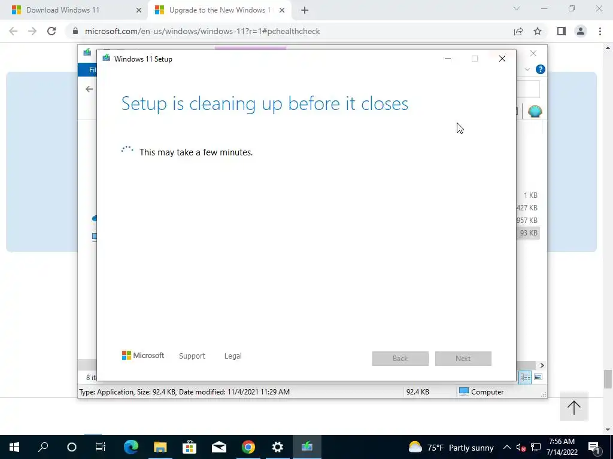Open a new Chrome tab
The width and height of the screenshot is (613, 459).
305,11
